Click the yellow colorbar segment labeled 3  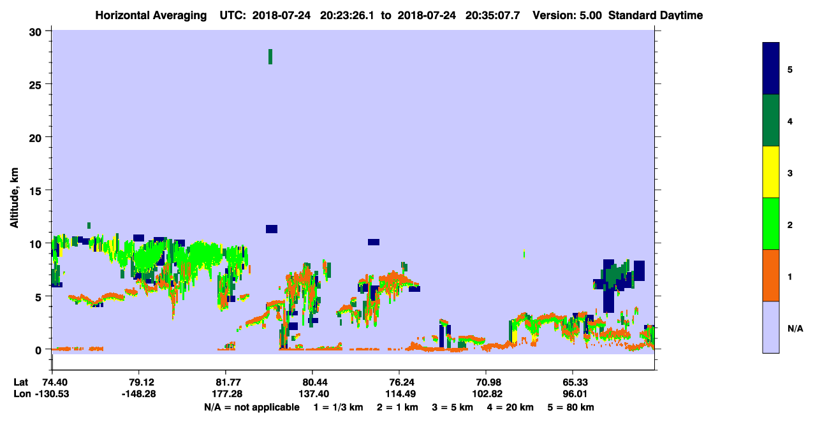pyautogui.click(x=771, y=172)
